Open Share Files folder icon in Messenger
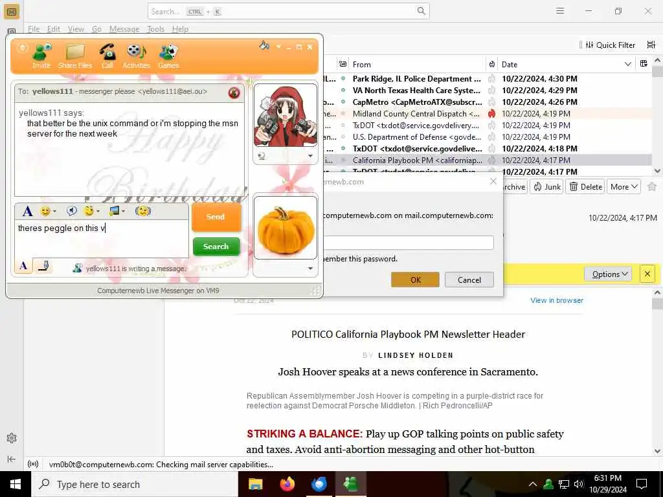The height and width of the screenshot is (497, 663). (x=75, y=56)
